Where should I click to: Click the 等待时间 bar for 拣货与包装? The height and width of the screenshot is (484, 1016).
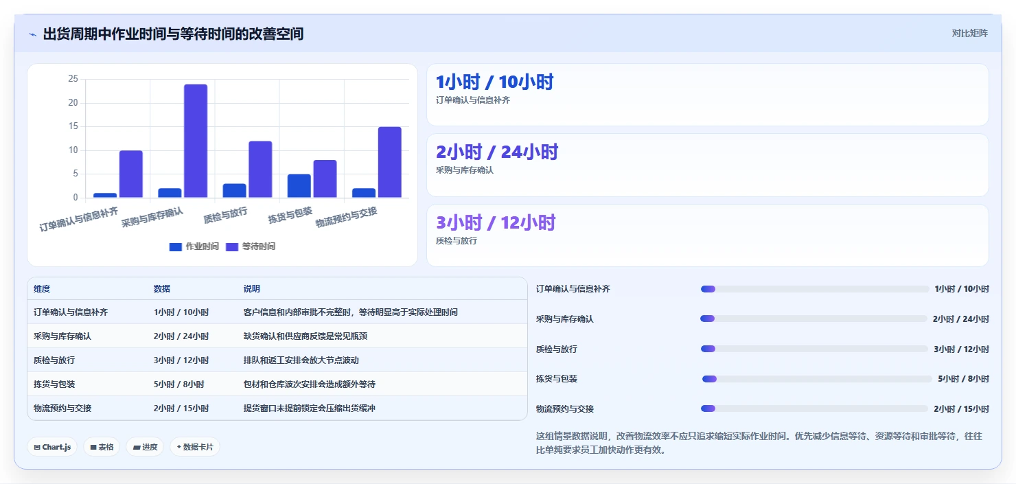tap(325, 179)
